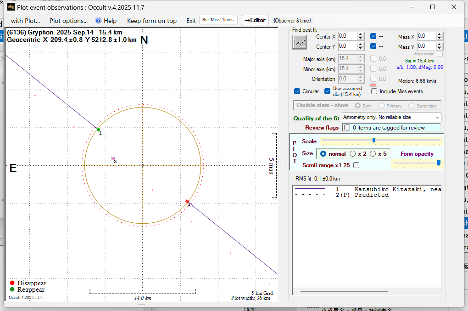
Task: Click the Find best fit chart button
Action: click(x=300, y=42)
